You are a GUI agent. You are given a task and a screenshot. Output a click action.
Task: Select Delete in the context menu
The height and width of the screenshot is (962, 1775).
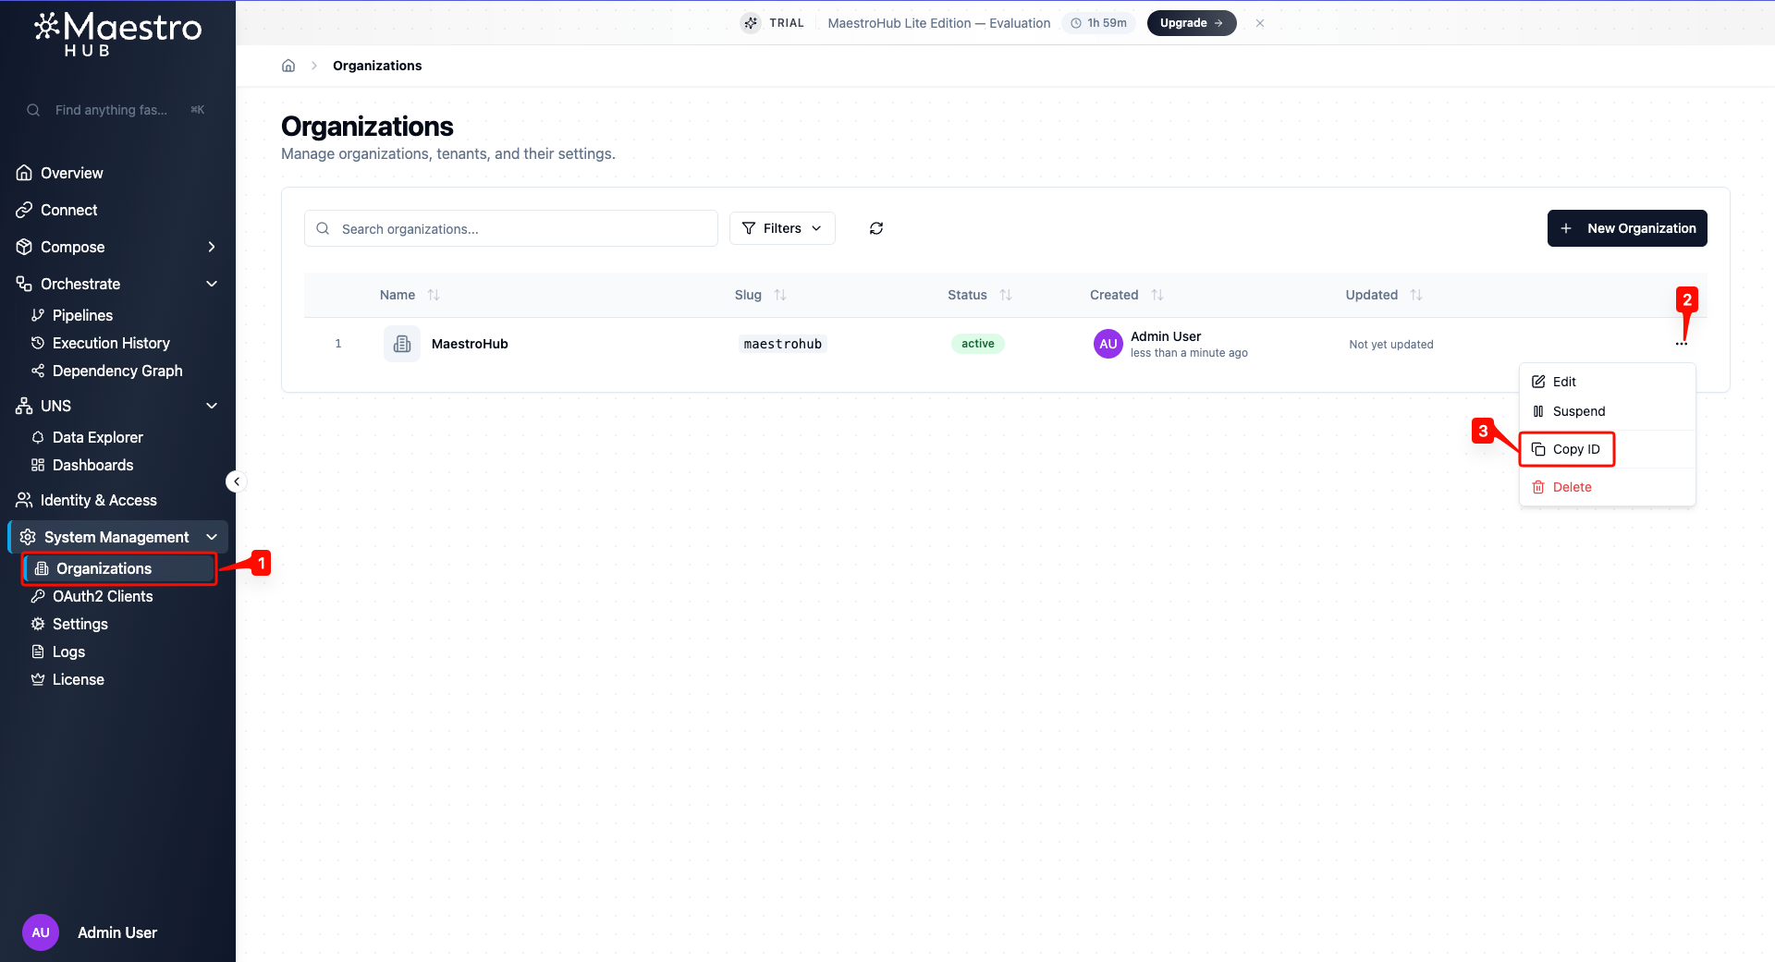pos(1571,487)
